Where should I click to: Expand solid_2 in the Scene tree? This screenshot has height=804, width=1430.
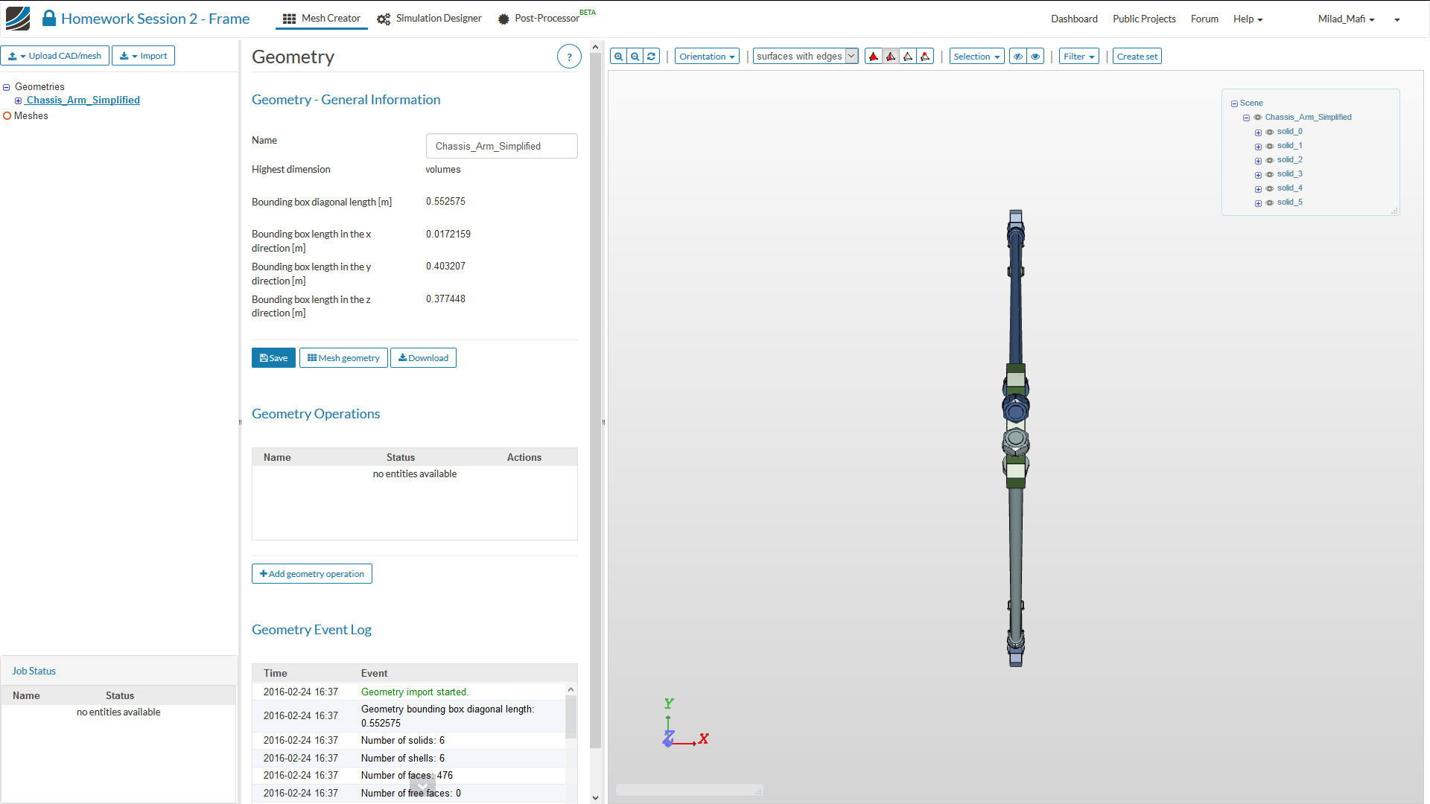coord(1258,161)
